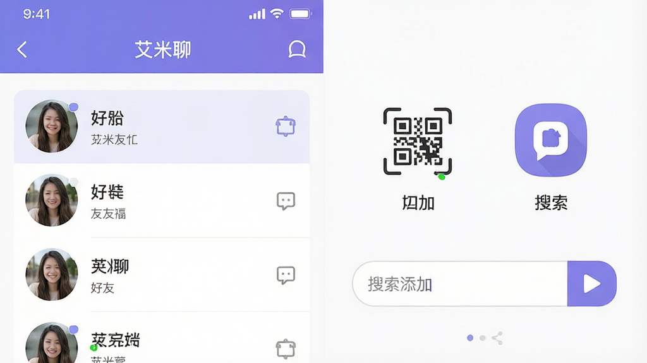647x363 pixels.
Task: Click the subtitle under 好胎
Action: [x=114, y=139]
